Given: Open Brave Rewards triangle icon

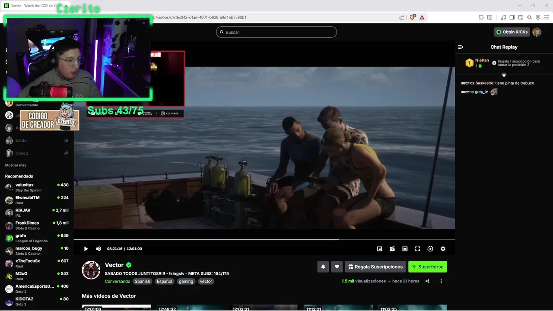Looking at the screenshot, I should (x=422, y=17).
